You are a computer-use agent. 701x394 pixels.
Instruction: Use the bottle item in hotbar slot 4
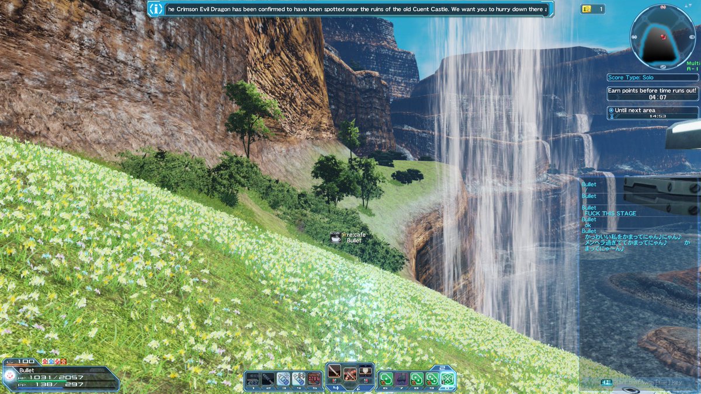tap(299, 379)
